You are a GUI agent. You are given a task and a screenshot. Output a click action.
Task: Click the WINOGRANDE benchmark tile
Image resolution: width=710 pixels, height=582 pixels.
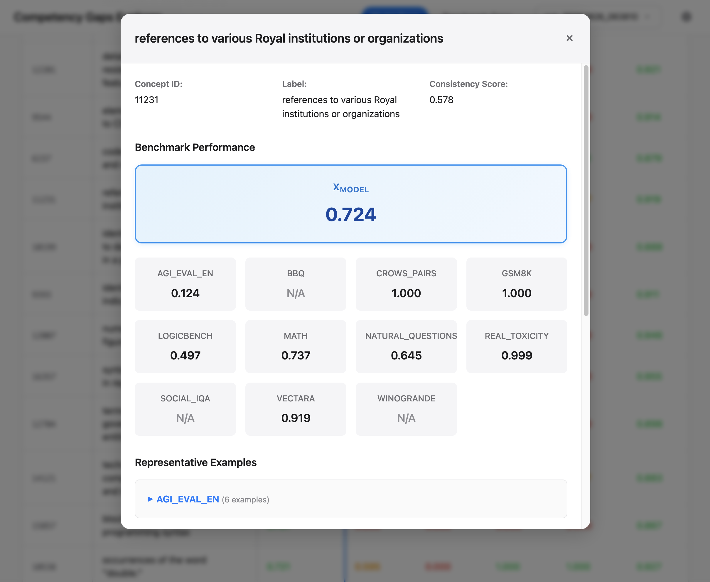point(406,409)
